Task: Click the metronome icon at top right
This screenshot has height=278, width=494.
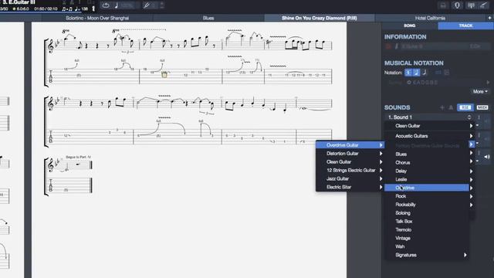Action: 457,5
